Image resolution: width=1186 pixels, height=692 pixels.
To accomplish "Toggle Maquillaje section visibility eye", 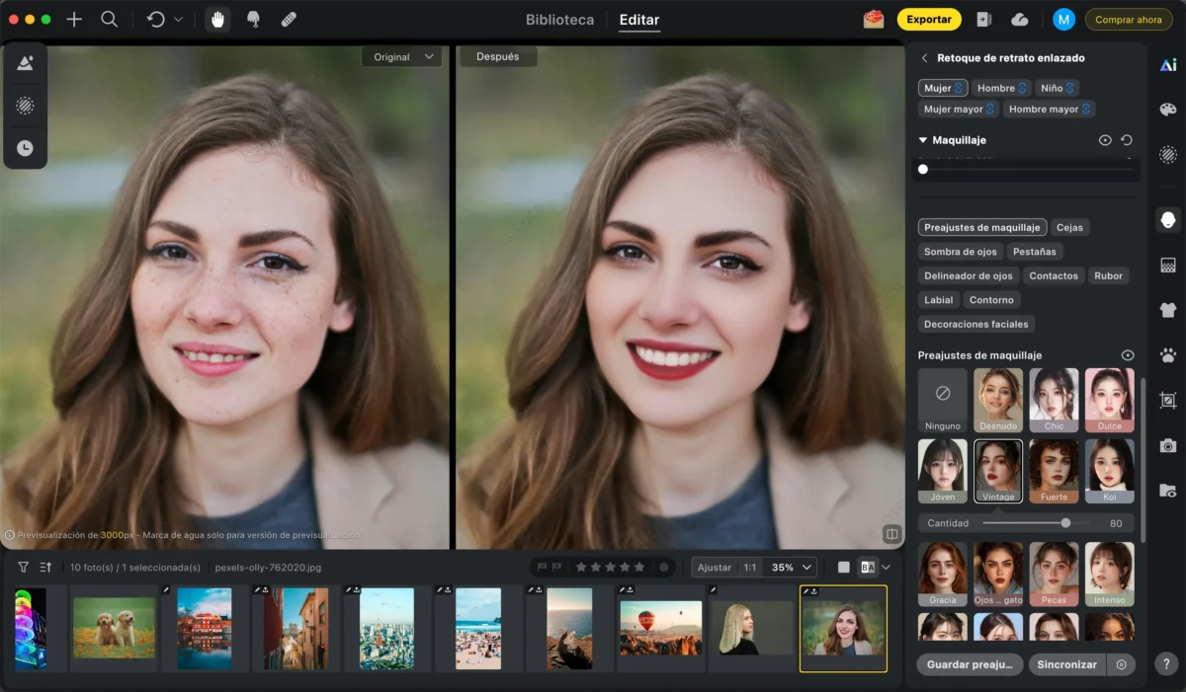I will point(1105,140).
